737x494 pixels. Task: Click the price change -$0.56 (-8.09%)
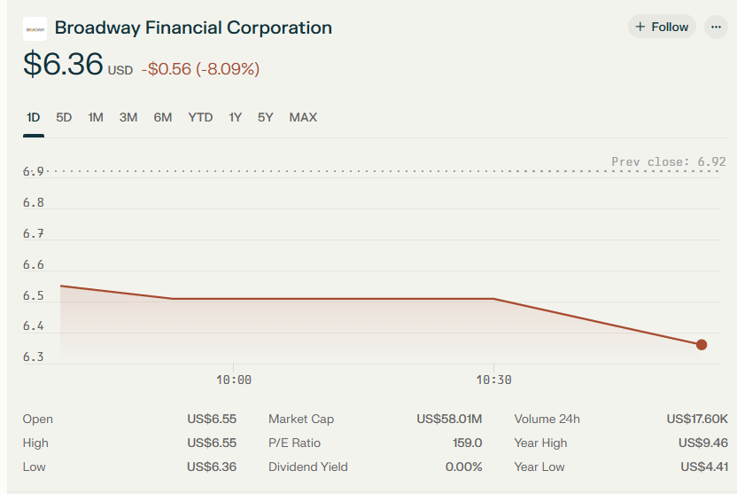click(201, 69)
